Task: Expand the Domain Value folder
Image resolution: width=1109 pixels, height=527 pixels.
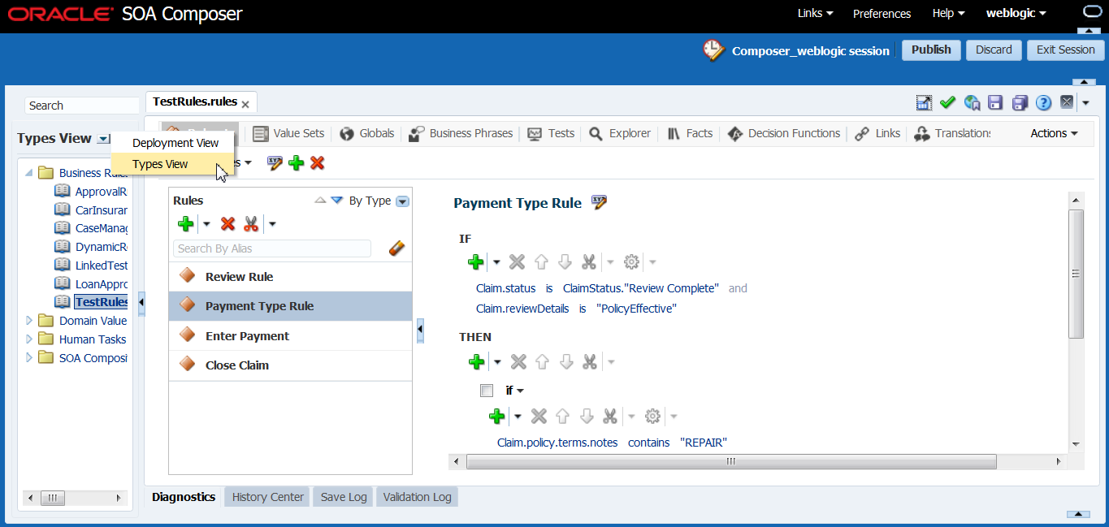Action: coord(30,321)
